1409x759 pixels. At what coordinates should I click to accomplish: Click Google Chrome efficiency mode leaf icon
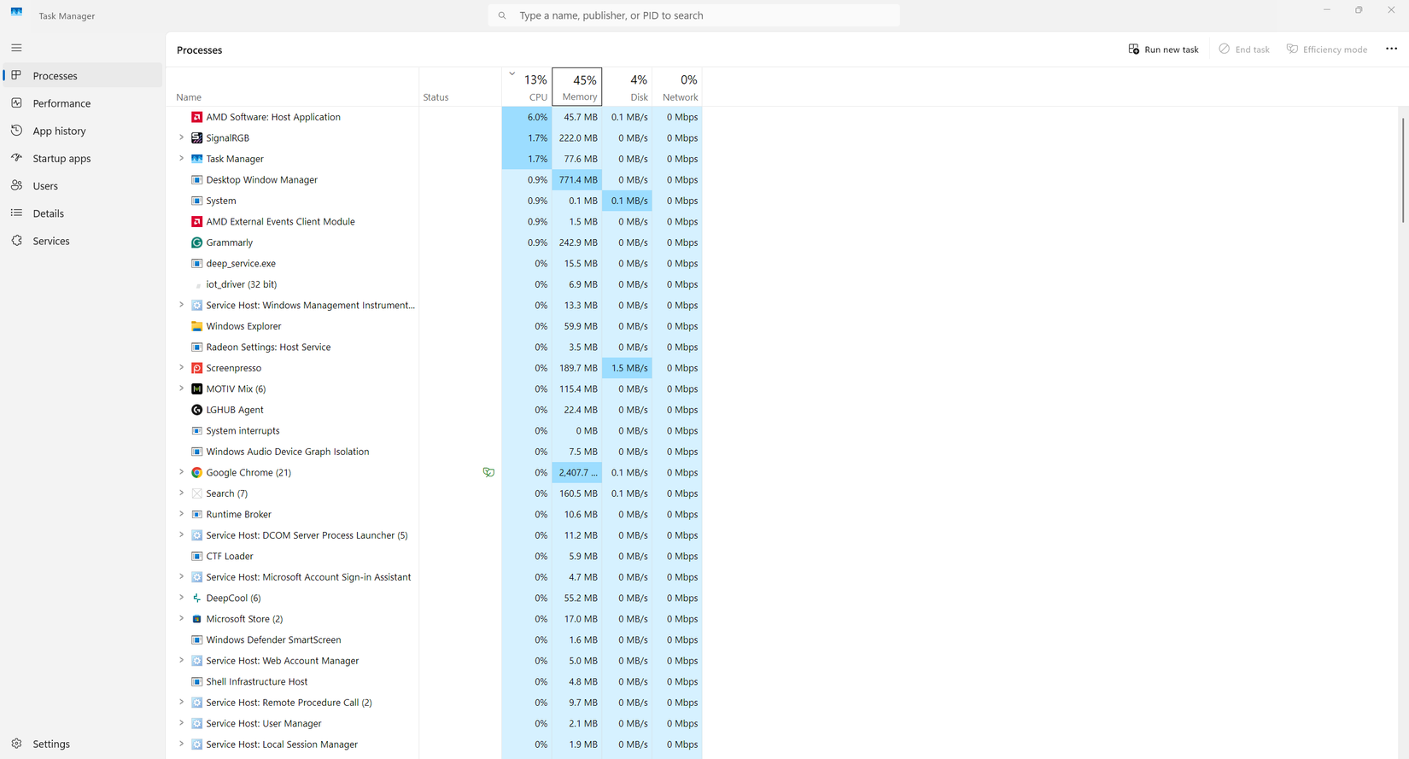click(488, 472)
